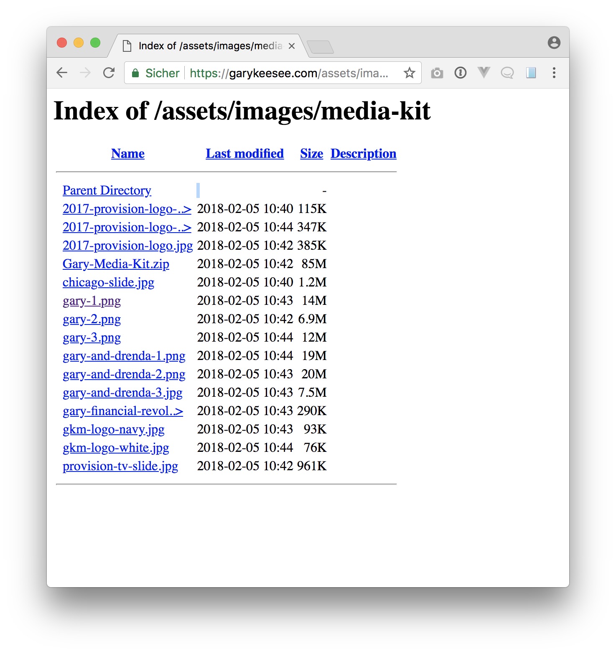Screen dimensions: 616x654
Task: Click the red window close button
Action: pyautogui.click(x=62, y=43)
